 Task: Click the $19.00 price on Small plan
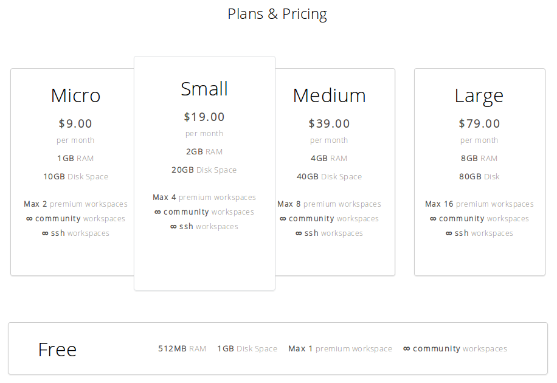[204, 117]
